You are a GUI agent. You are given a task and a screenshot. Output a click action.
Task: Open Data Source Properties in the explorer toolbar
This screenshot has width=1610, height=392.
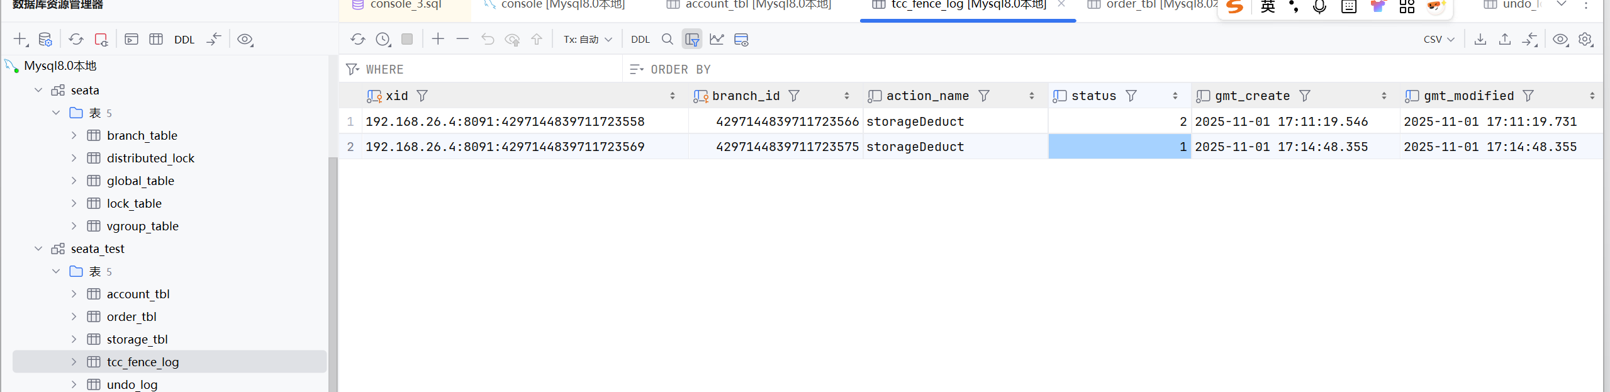[x=45, y=39]
